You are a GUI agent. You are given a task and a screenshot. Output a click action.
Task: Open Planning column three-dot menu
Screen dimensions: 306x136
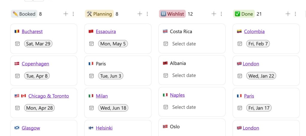click(x=147, y=14)
